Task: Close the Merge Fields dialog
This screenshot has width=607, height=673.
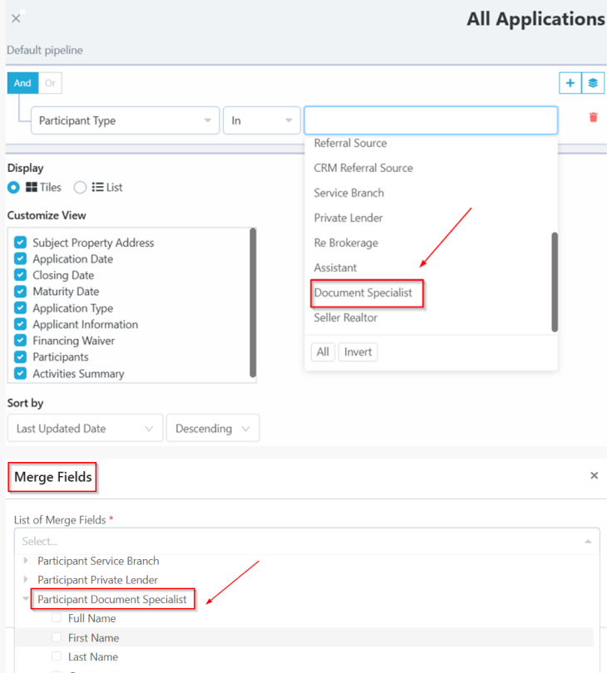Action: [x=594, y=475]
